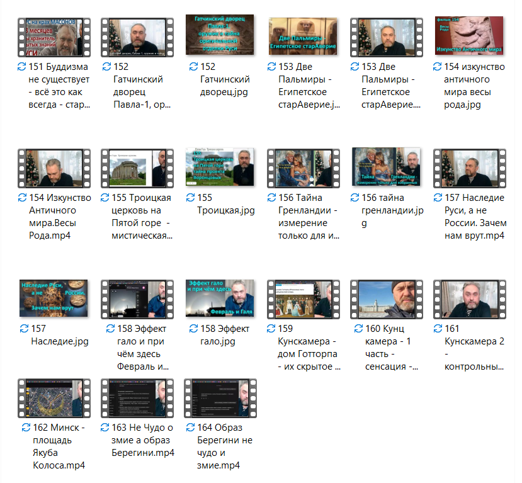
Task: Click sync icon beside 160 Кунц камера - 1 часть
Action: [358, 329]
